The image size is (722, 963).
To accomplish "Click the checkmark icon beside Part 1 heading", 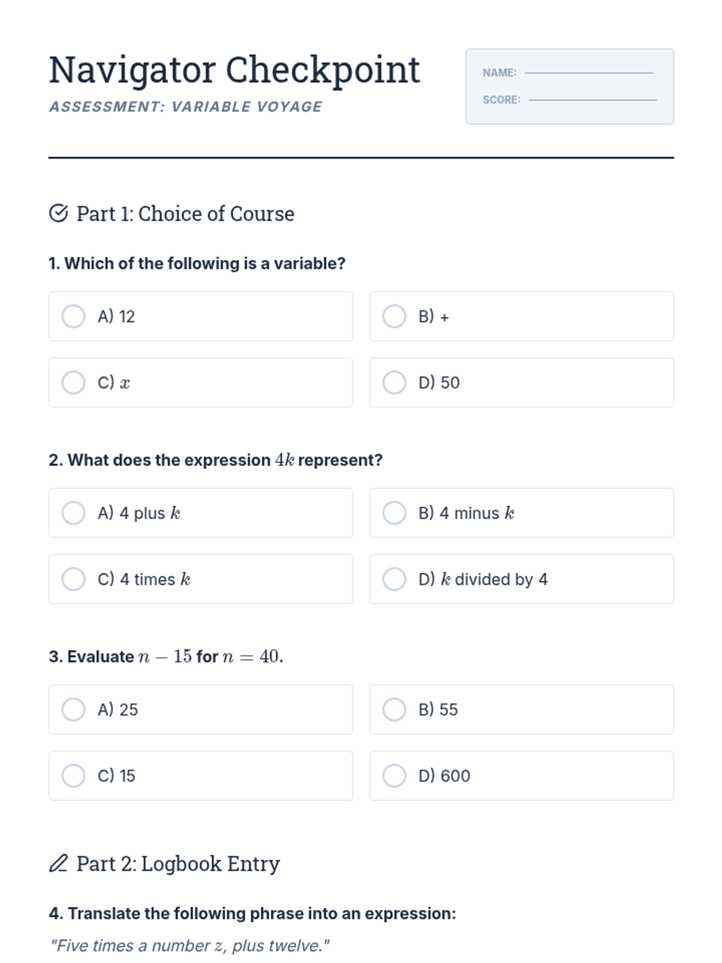I will [x=58, y=214].
